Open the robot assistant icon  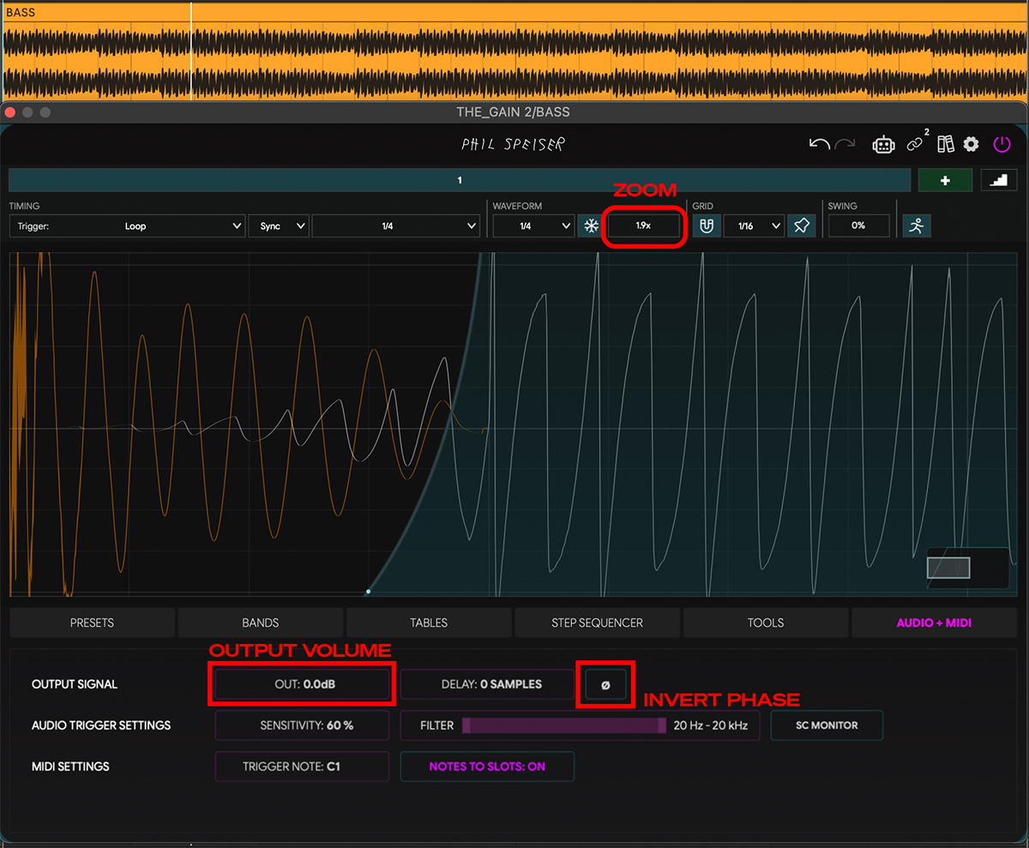(x=883, y=144)
